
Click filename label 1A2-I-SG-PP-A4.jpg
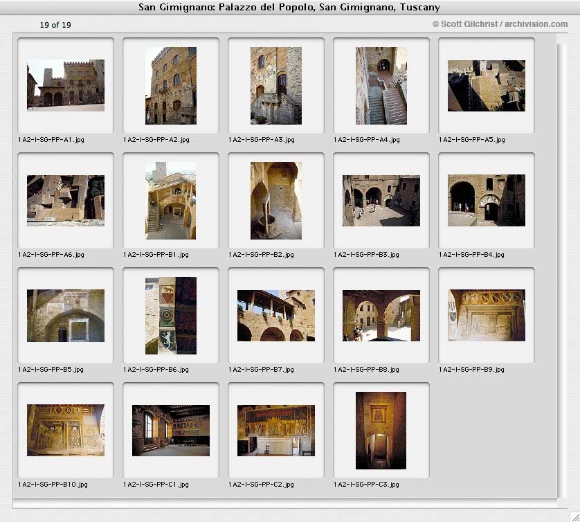367,140
